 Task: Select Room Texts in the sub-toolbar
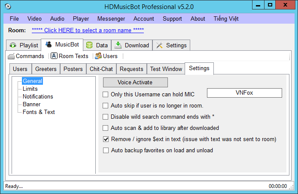click(70, 56)
